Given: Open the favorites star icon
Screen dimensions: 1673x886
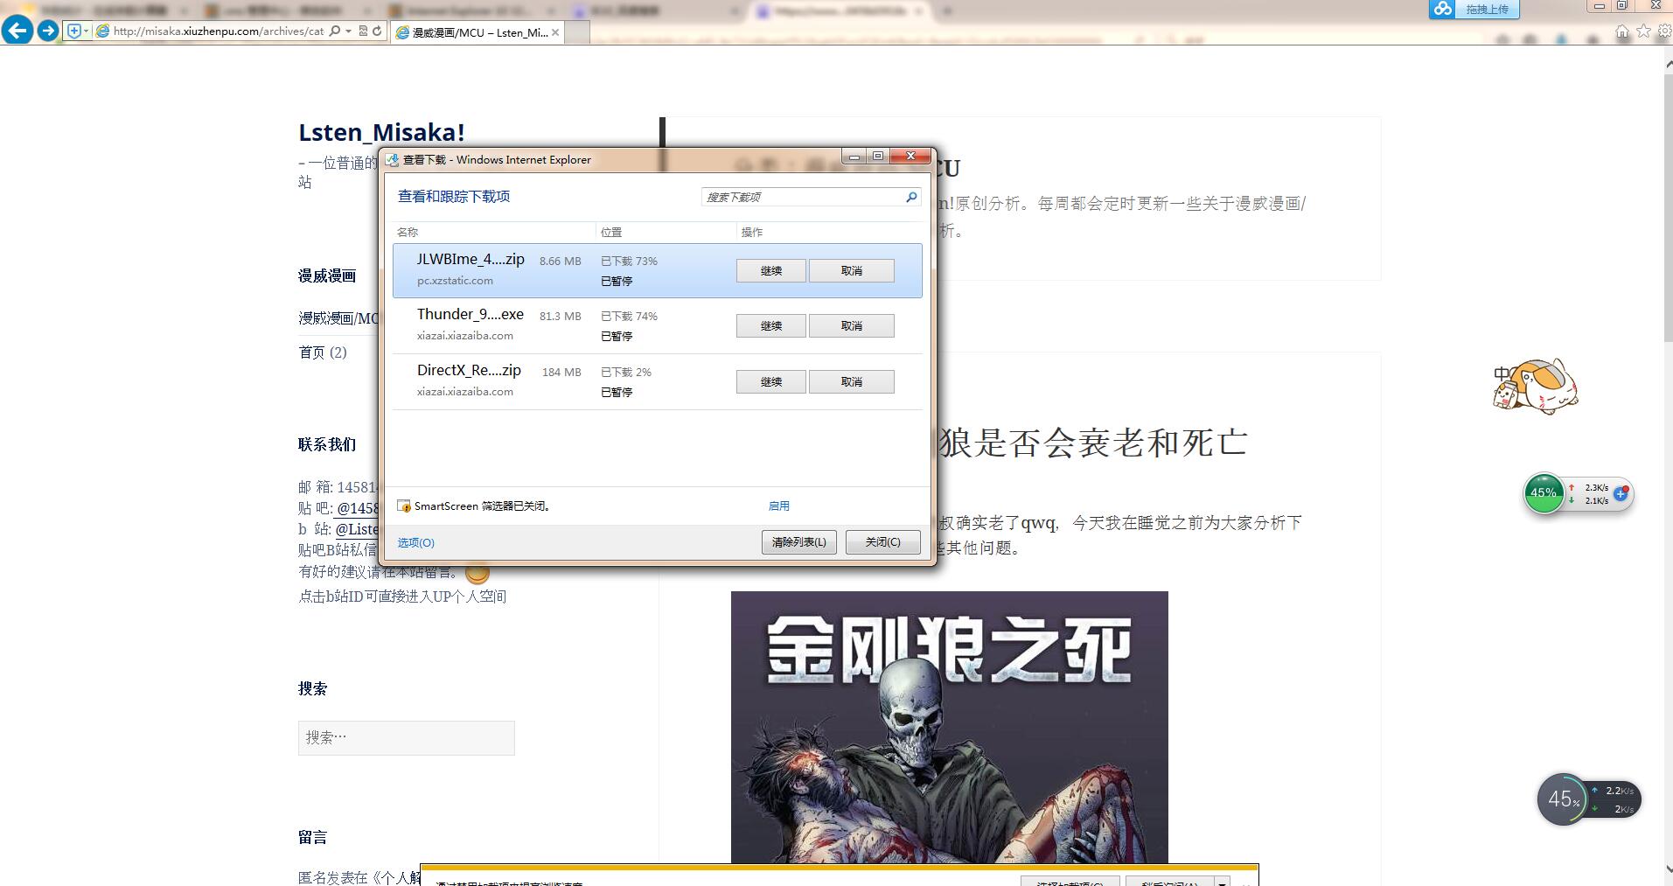Looking at the screenshot, I should [x=1643, y=31].
